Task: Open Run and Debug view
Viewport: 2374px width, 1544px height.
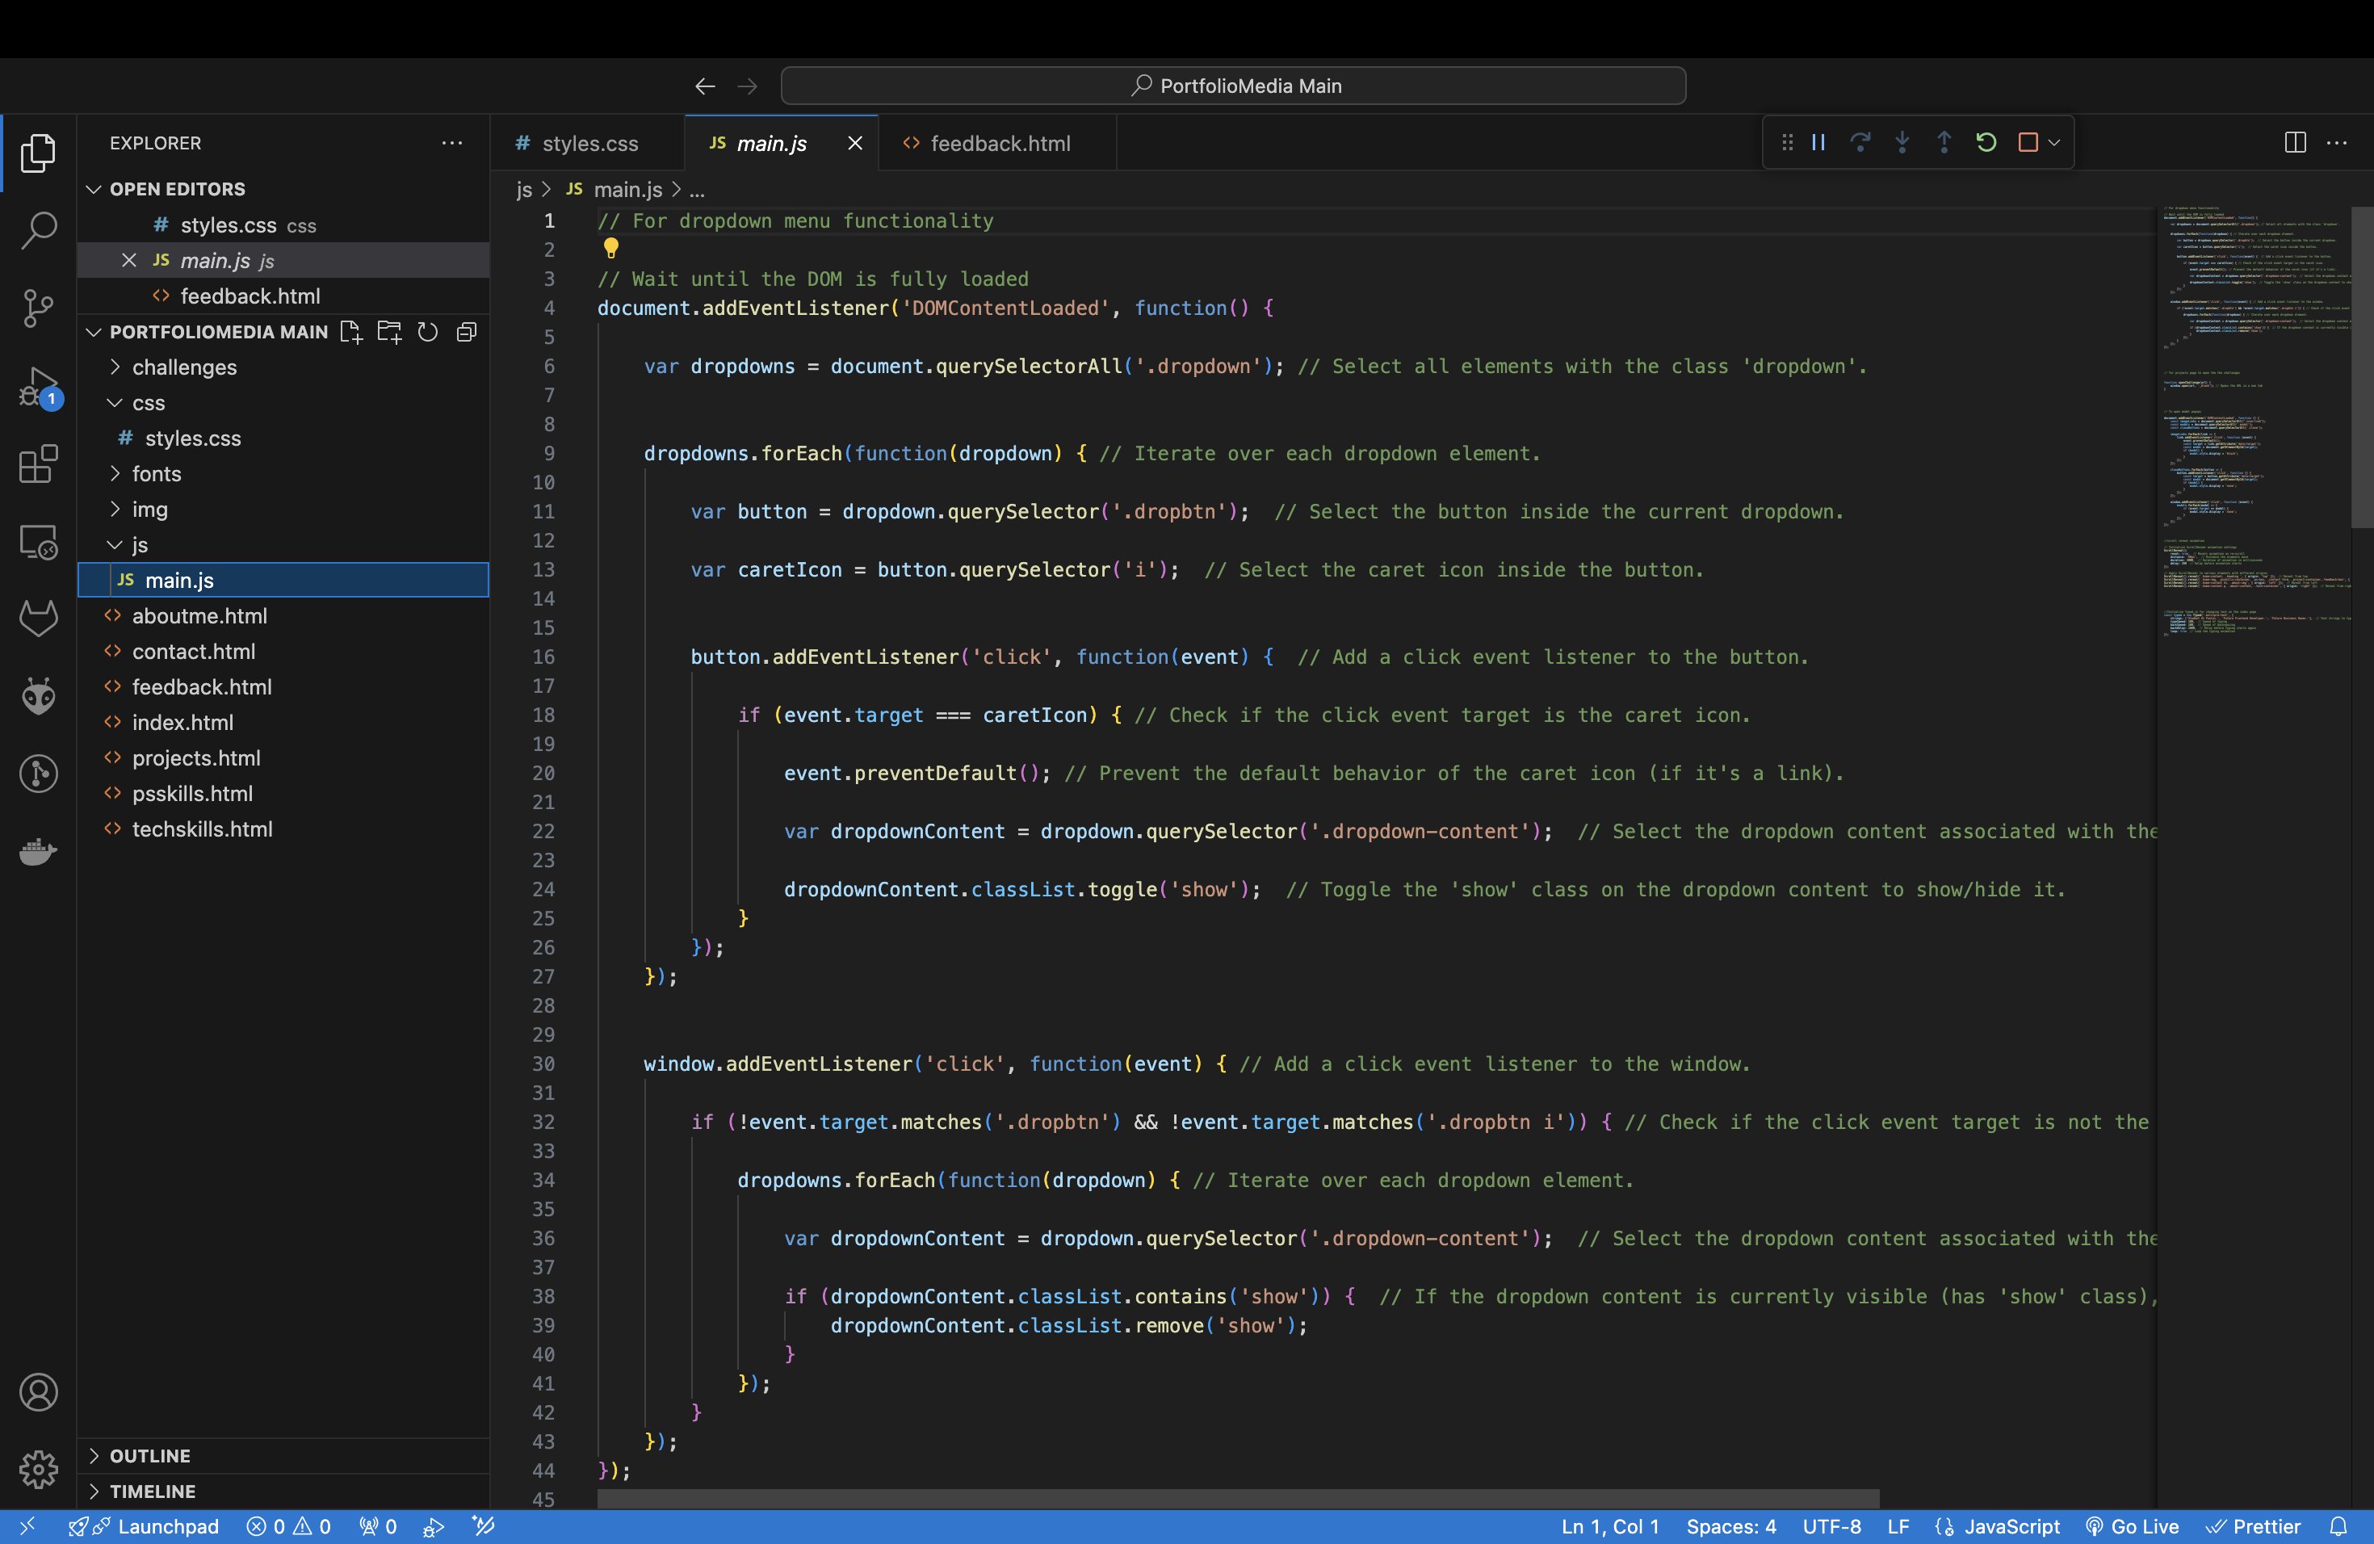Action: click(x=38, y=386)
